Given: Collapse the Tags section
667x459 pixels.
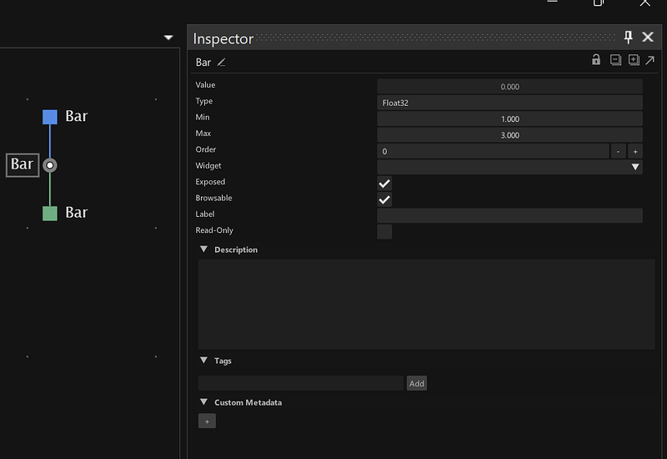Looking at the screenshot, I should tap(203, 361).
